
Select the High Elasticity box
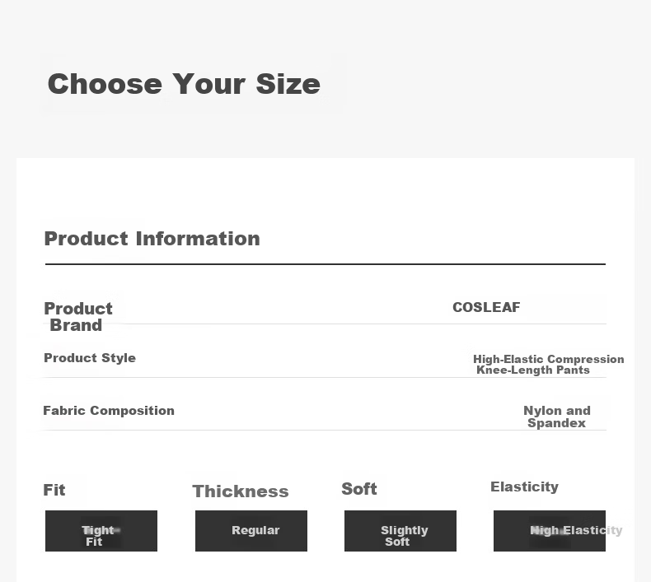pos(550,531)
